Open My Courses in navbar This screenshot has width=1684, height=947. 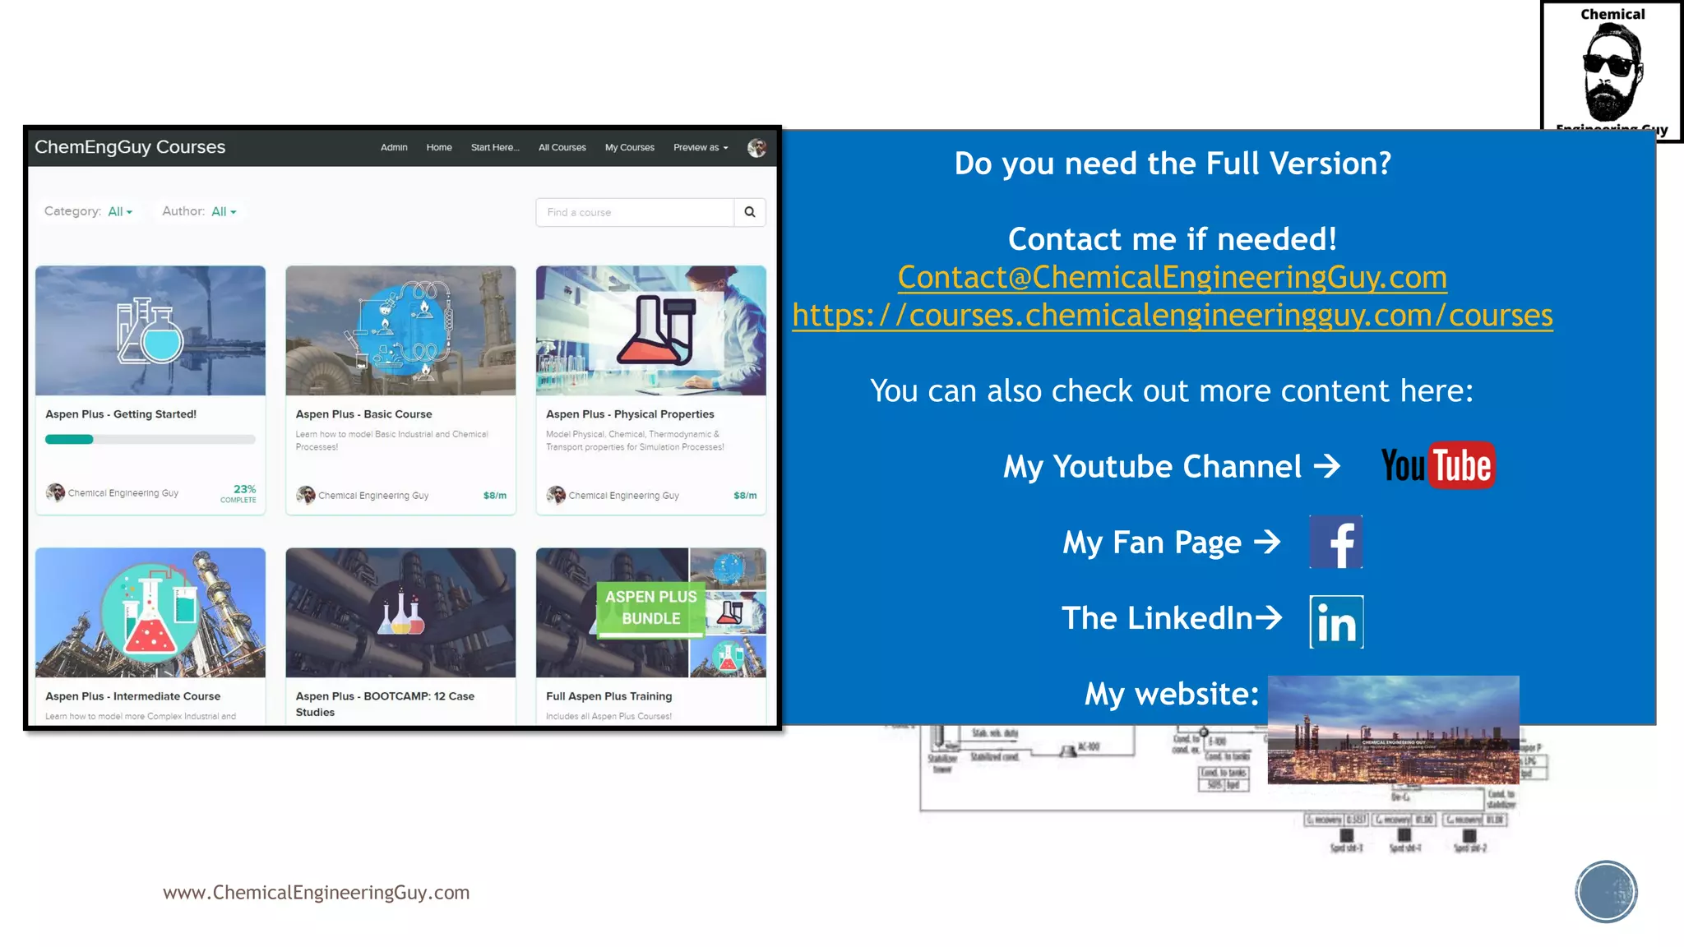(x=630, y=148)
